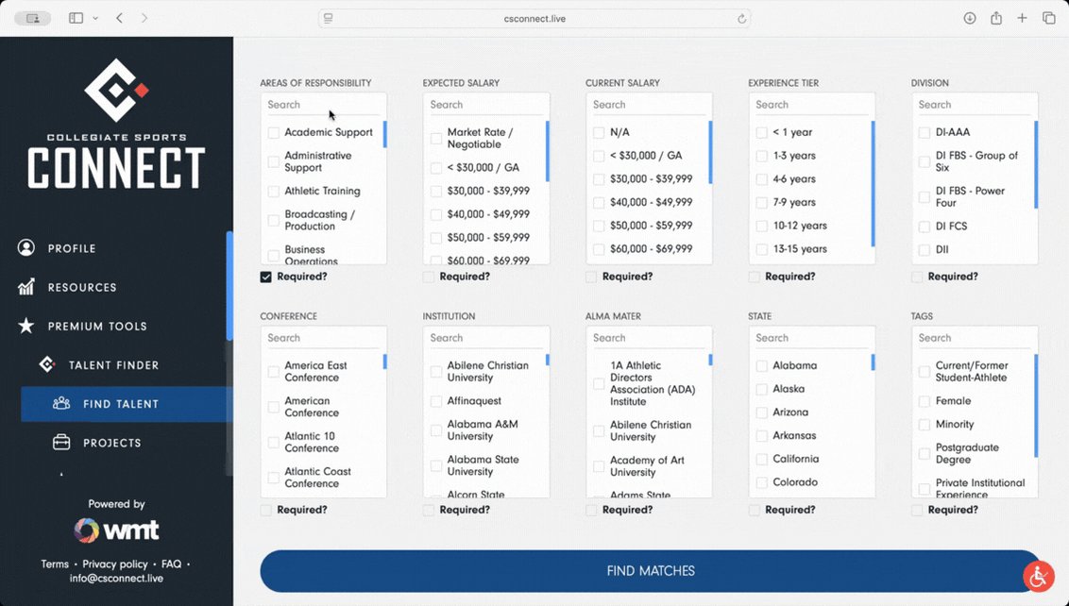Check Market Rate / Negotiable expected salary
This screenshot has height=606, width=1069.
click(x=436, y=139)
